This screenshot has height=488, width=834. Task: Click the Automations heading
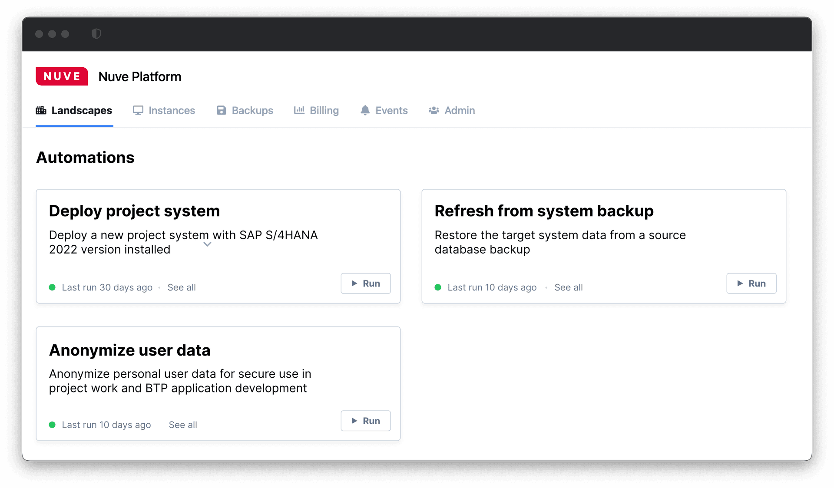85,157
